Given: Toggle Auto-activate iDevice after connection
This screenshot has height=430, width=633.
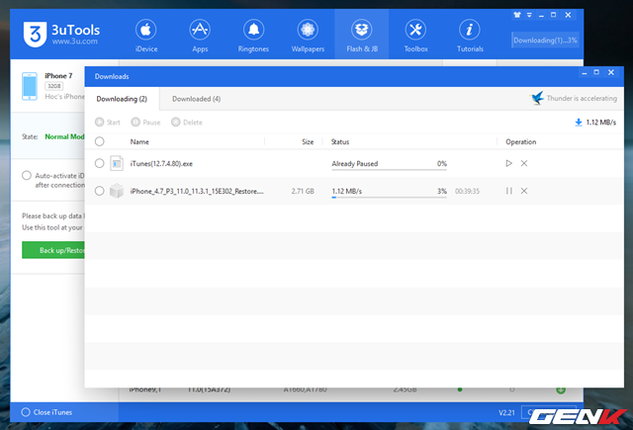Looking at the screenshot, I should point(27,176).
